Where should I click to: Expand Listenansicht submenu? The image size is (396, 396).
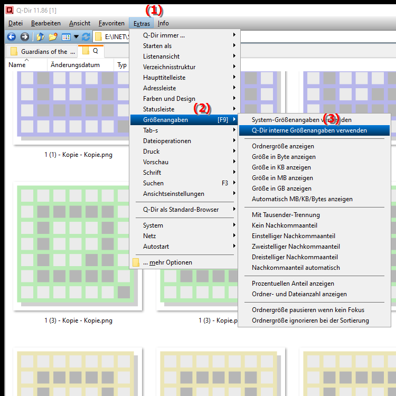(184, 56)
